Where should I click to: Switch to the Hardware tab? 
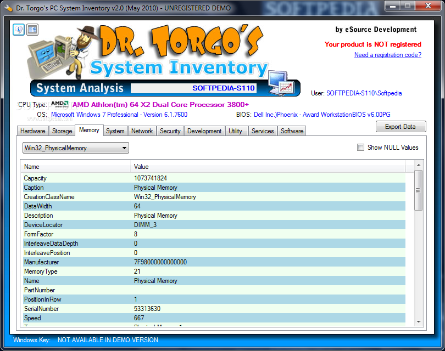[32, 131]
